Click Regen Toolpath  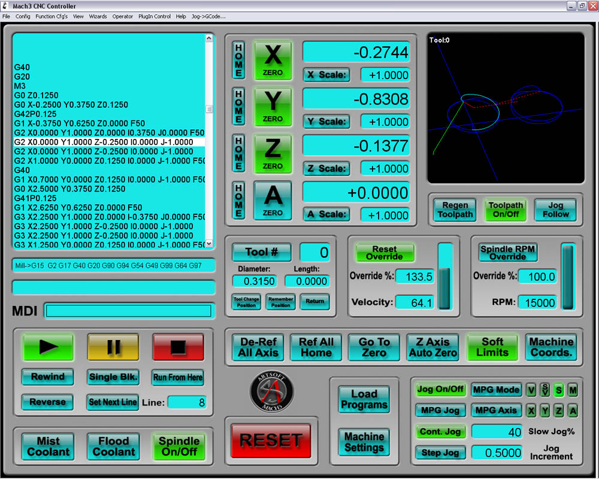[455, 210]
